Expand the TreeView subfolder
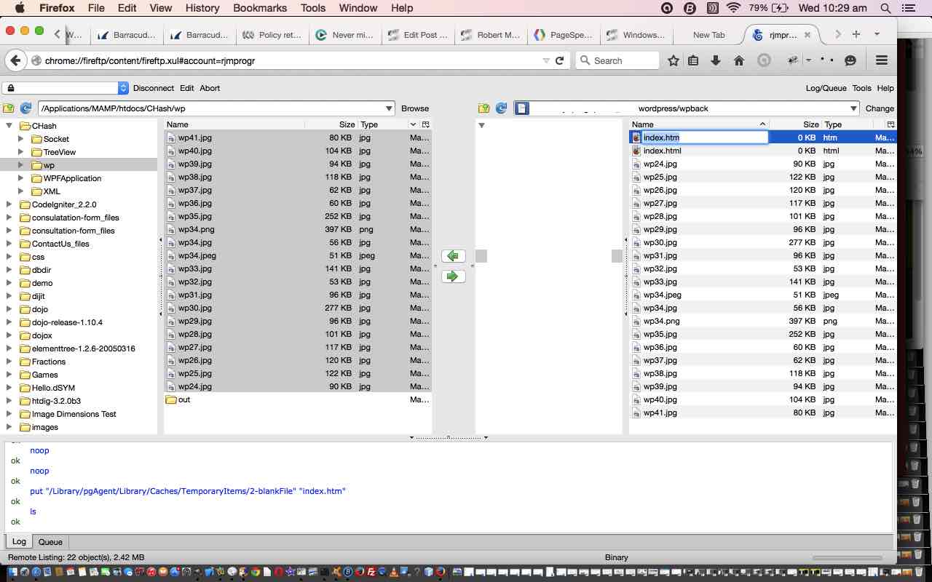The image size is (932, 582). click(x=21, y=152)
